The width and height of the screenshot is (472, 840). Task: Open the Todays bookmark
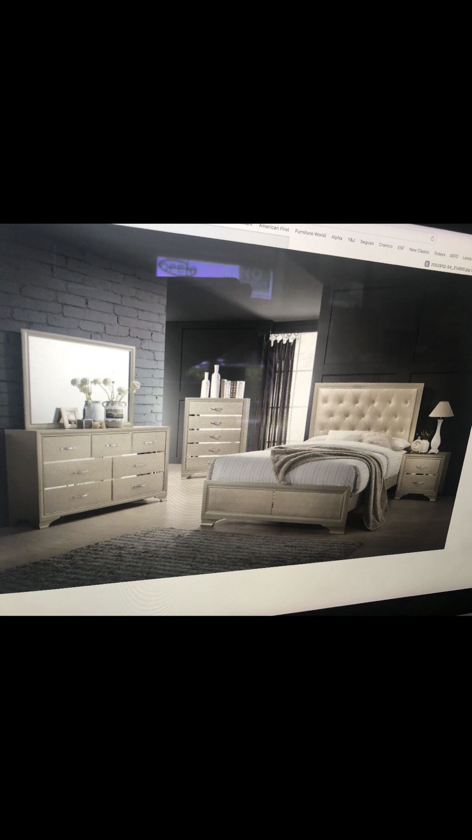(440, 254)
